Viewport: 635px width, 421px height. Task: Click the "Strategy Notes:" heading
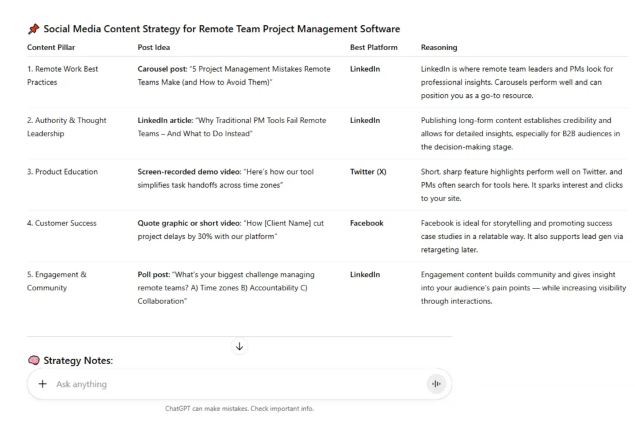78,360
